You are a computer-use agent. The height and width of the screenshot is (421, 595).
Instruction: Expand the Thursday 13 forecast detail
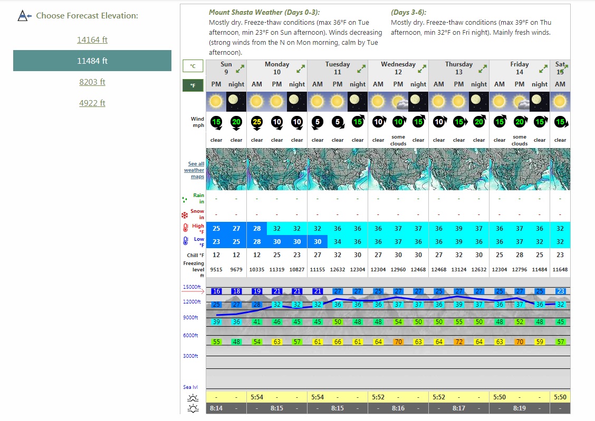[483, 69]
